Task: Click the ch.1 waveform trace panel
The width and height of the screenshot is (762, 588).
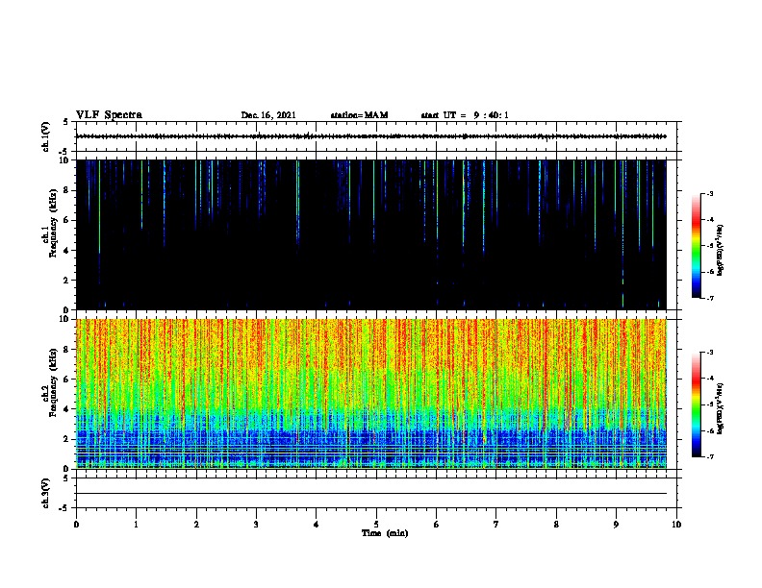Action: pyautogui.click(x=376, y=136)
